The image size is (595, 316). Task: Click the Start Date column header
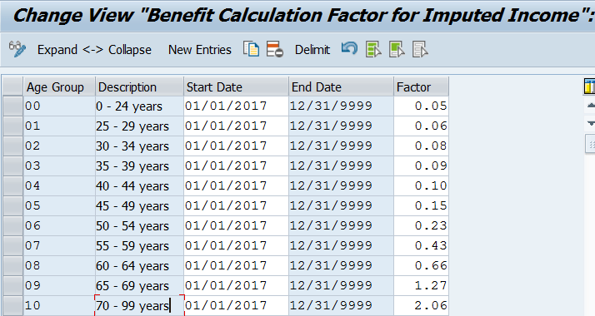tap(236, 86)
